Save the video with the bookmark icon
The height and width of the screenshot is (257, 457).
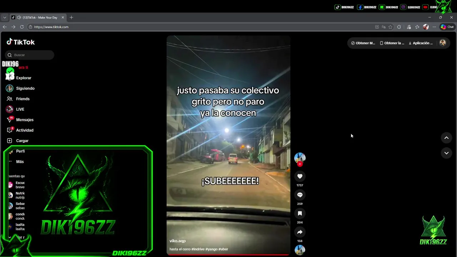(300, 213)
